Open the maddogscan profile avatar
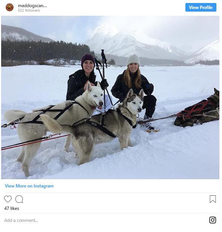Image resolution: width=222 pixels, height=232 pixels. tap(10, 7)
